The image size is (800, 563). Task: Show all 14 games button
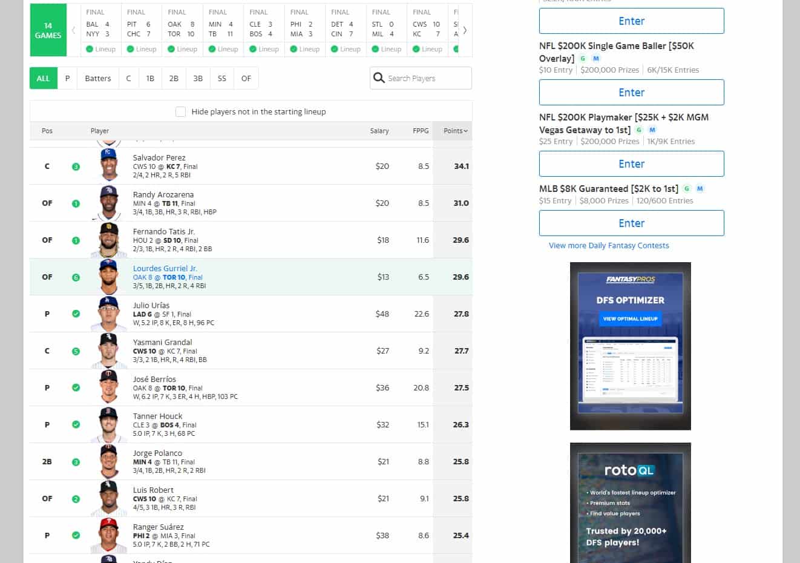[48, 30]
